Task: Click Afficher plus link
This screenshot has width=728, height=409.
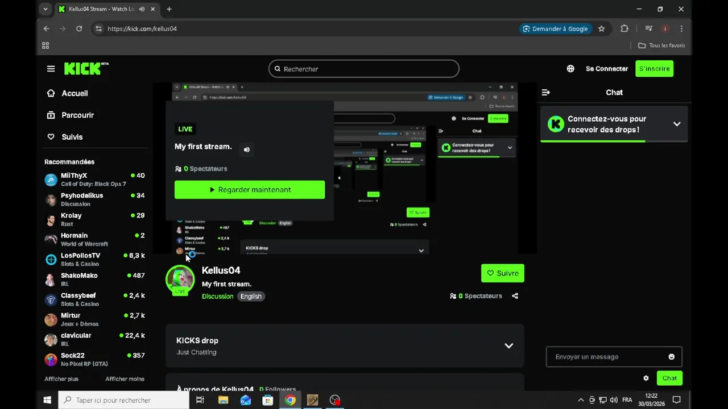Action: (61, 379)
